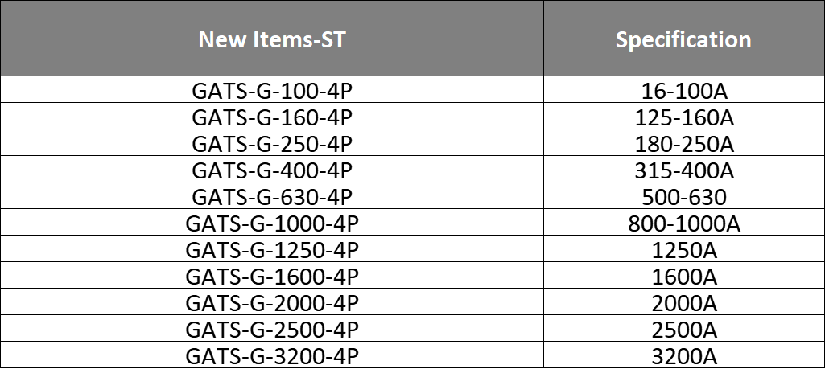
Task: Click the New Items-ST column header
Action: tap(272, 39)
